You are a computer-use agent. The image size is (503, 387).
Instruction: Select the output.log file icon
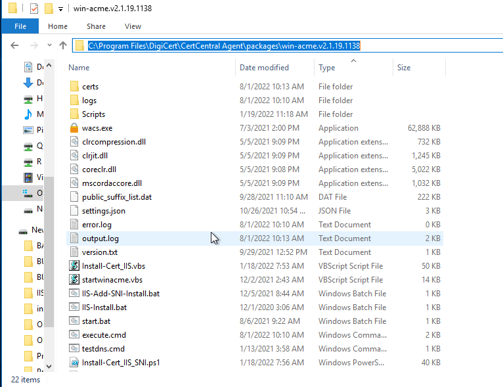[74, 238]
